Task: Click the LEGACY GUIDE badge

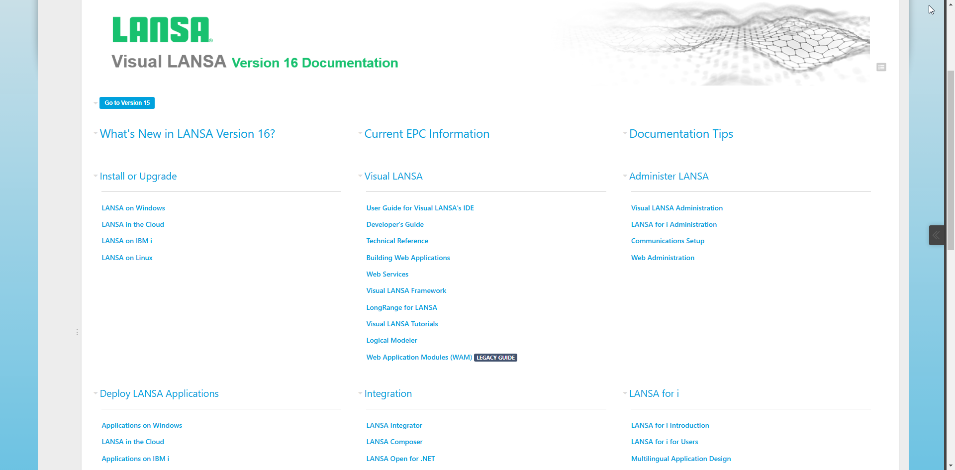Action: pyautogui.click(x=495, y=358)
